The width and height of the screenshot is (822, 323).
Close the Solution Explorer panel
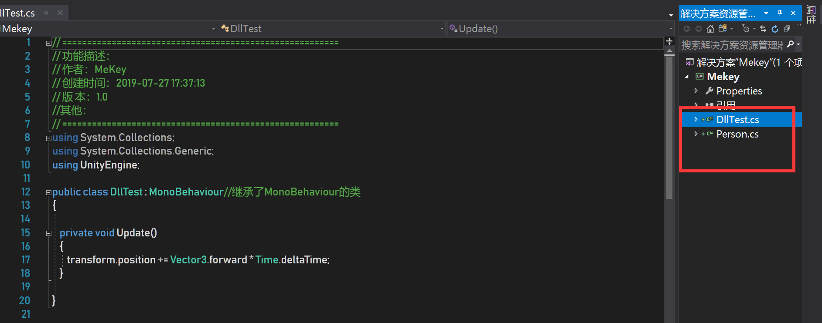pyautogui.click(x=793, y=13)
